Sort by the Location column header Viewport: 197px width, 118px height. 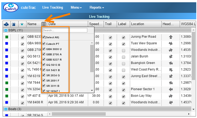(x=137, y=24)
